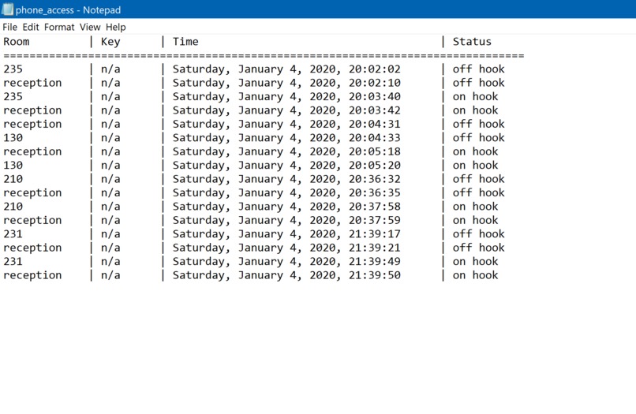Click the off hook status at 21:39:17
This screenshot has width=636, height=414.
point(479,234)
